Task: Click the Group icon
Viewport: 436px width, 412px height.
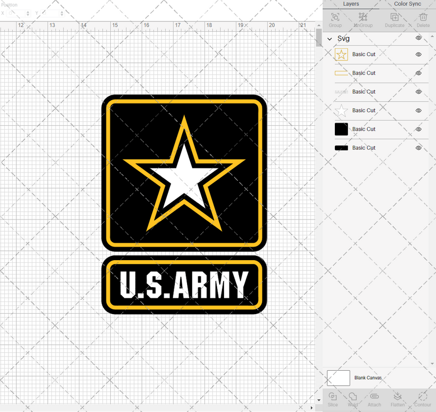Action: click(x=334, y=20)
